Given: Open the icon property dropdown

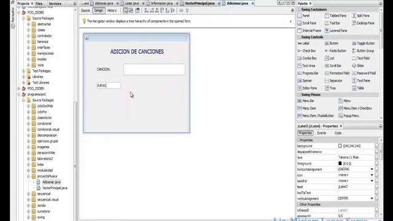Looking at the screenshot, I should click(372, 175).
